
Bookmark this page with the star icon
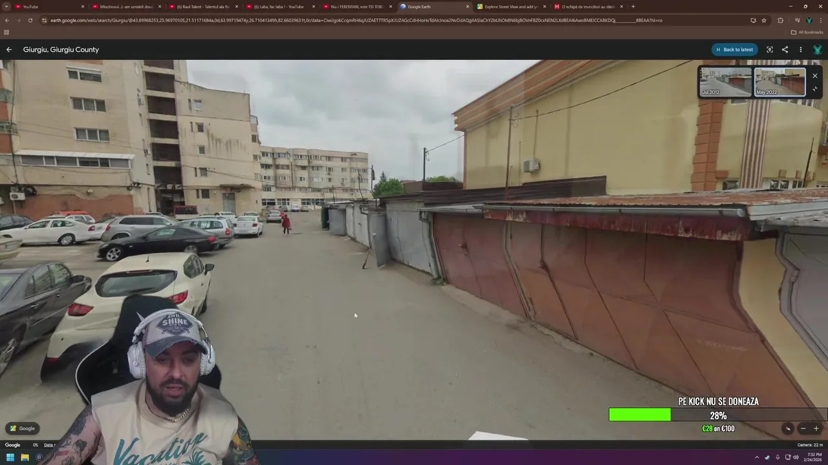click(x=764, y=20)
